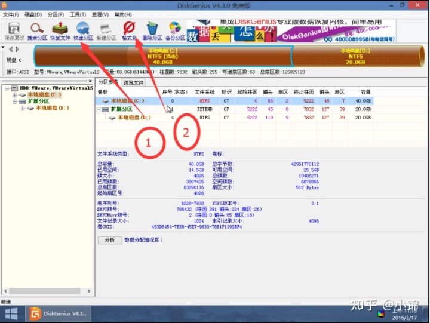Screen dimensions: 430x323
Task: Click the 保存更改 save changes icon
Action: 14,31
